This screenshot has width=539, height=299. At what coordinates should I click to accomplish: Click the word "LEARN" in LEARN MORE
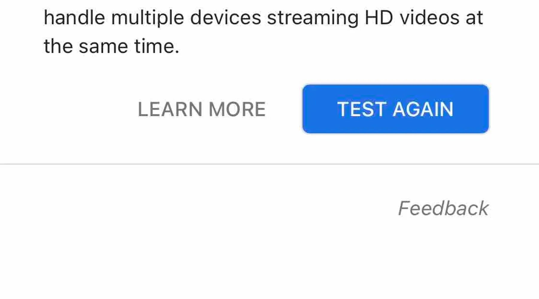point(170,109)
